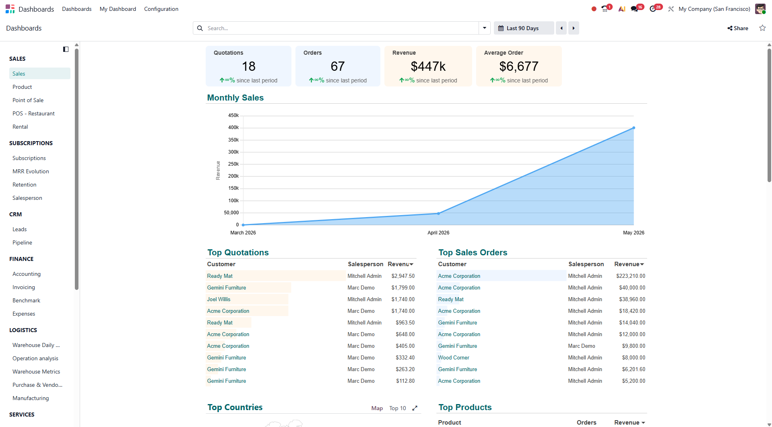Screen dimensions: 772x427
Task: Open the Revenue KPI card showing $447k
Action: pyautogui.click(x=428, y=66)
